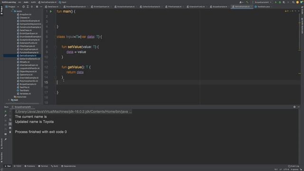The image size is (304, 171).
Task: Click 'Updated name is Toyota' console line
Action: coord(34,122)
